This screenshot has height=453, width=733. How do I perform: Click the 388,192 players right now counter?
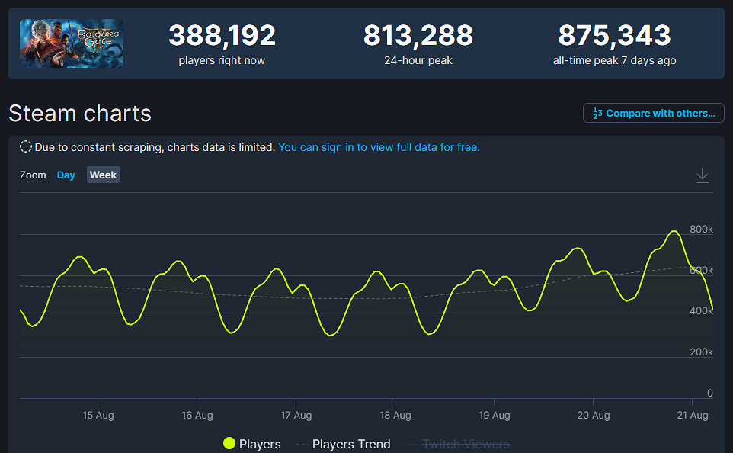pyautogui.click(x=221, y=34)
